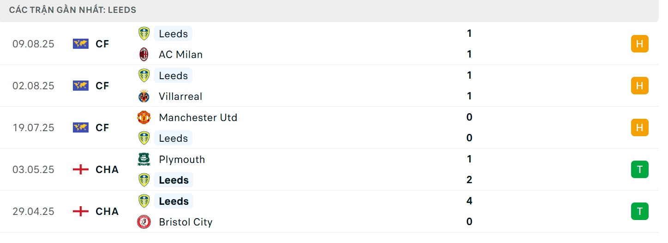The width and height of the screenshot is (668, 243).
Task: Click the AC Milan club crest
Action: pyautogui.click(x=144, y=54)
